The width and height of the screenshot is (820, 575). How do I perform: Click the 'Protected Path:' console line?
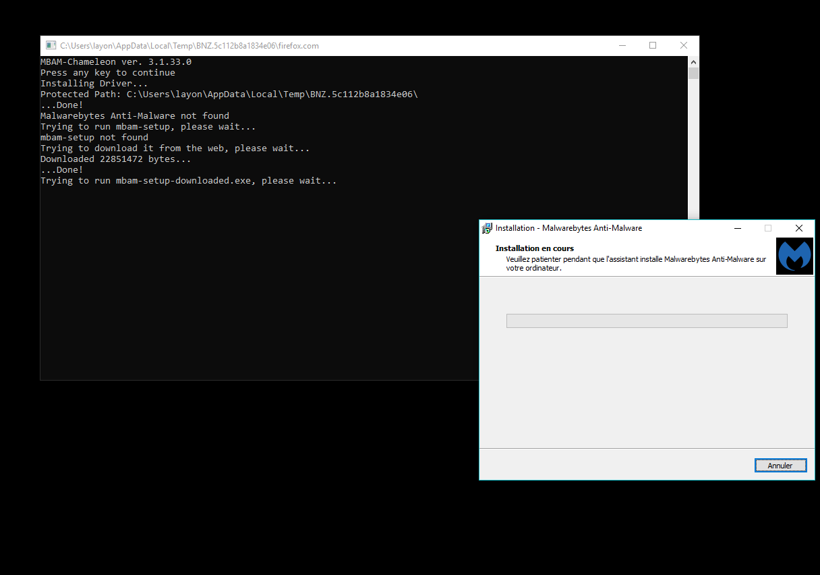(x=229, y=94)
